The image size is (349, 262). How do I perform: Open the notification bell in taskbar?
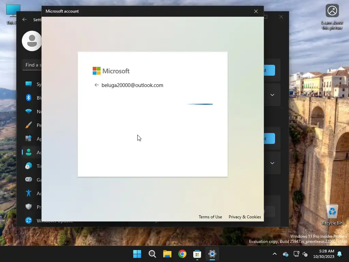point(340,254)
